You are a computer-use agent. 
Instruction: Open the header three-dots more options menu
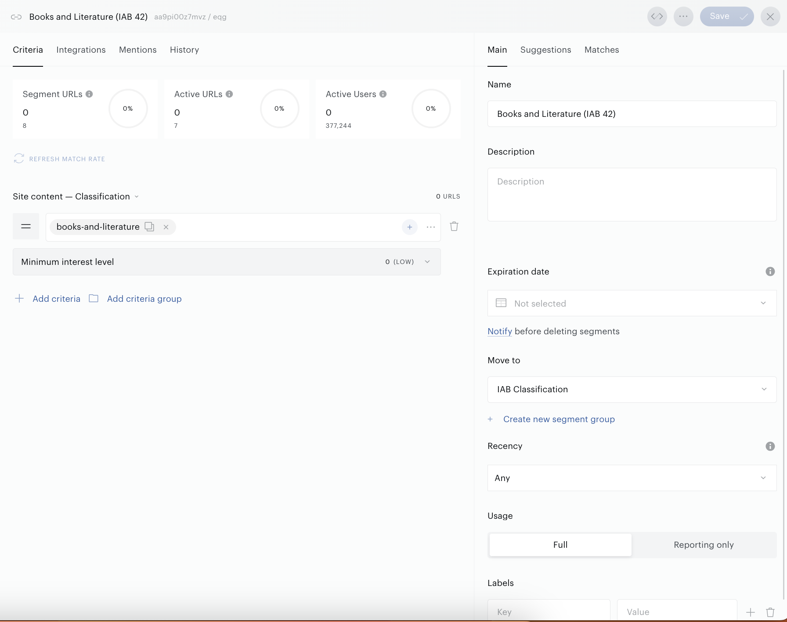coord(683,17)
